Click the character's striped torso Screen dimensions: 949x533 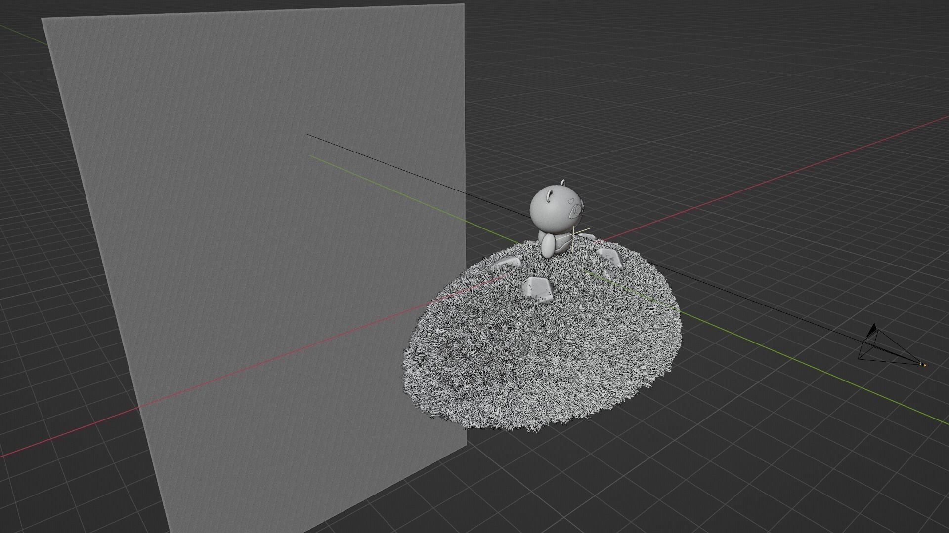click(x=562, y=243)
